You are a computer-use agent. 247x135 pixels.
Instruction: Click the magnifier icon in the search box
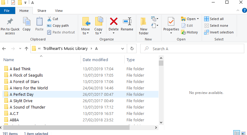[x=147, y=48]
